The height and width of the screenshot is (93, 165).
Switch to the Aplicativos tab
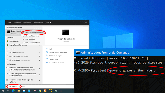coord(17,23)
